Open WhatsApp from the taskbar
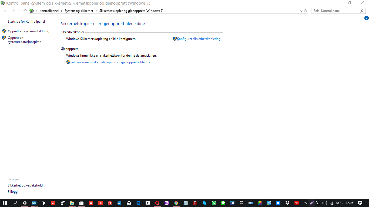The image size is (369, 207). 214,203
